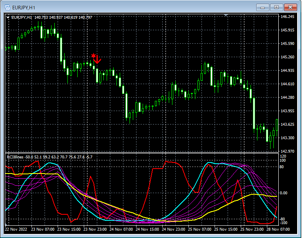The height and width of the screenshot is (238, 302).
Task: Click the indicator scale value 0.00
Action: point(284,193)
